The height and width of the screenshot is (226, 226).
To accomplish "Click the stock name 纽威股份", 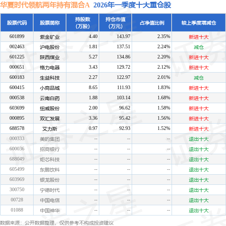I will [x=49, y=109].
